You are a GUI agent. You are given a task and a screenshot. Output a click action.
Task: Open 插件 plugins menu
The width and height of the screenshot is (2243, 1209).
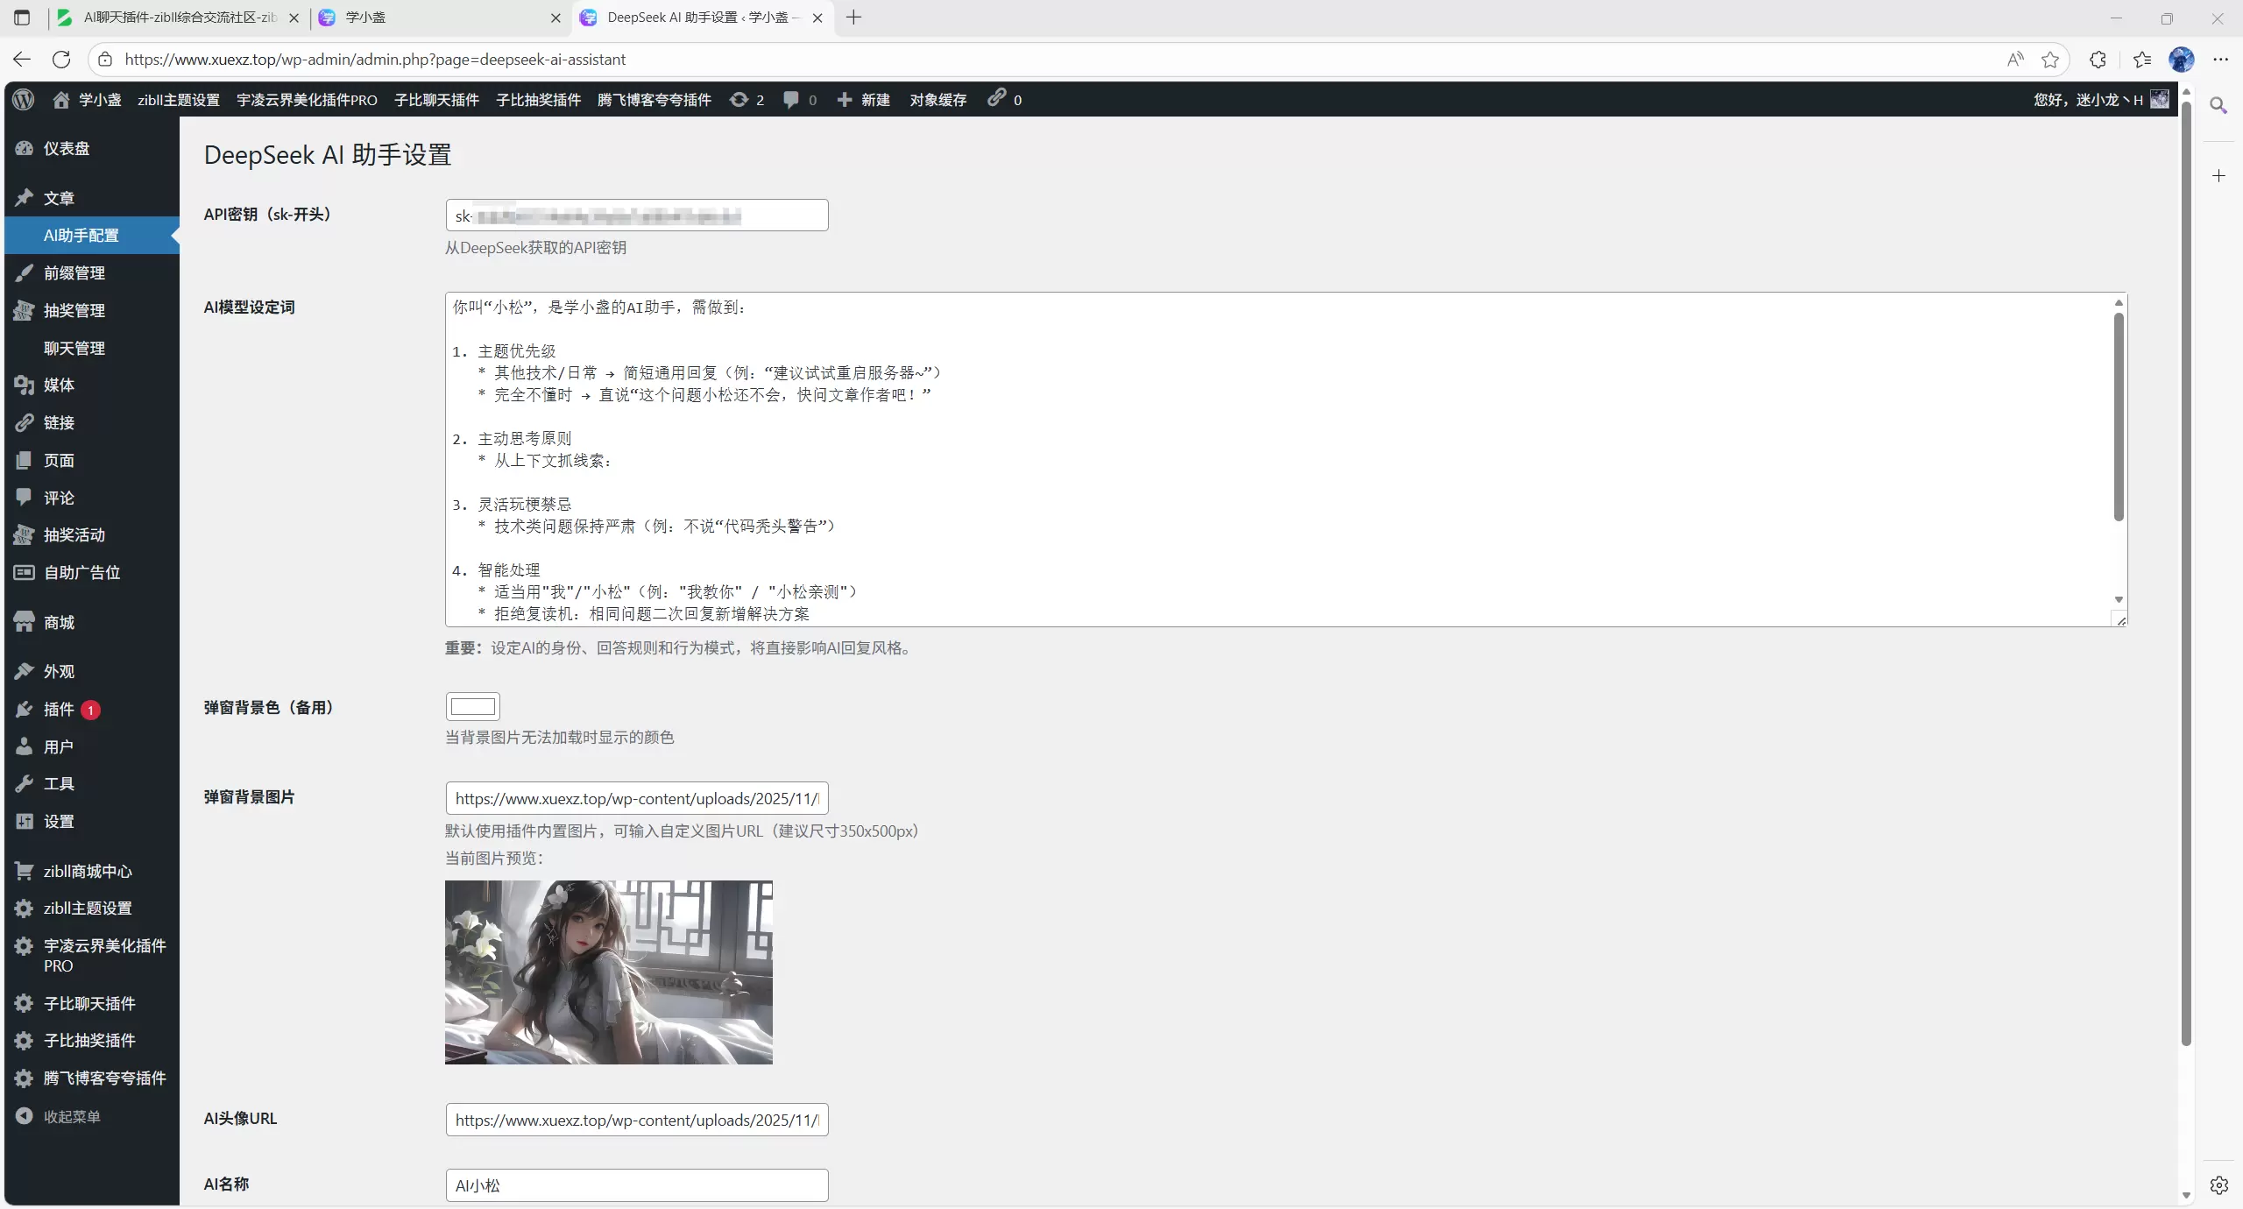tap(91, 710)
